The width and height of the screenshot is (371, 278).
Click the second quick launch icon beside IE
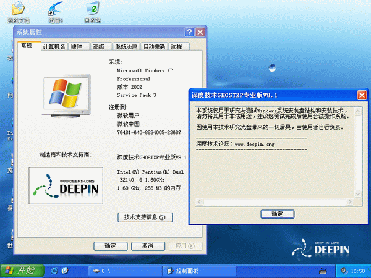coord(64,271)
